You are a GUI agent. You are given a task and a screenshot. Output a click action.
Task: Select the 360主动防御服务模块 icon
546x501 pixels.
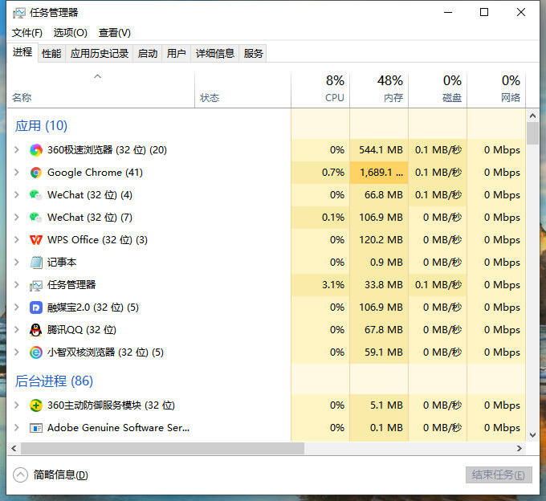(36, 405)
